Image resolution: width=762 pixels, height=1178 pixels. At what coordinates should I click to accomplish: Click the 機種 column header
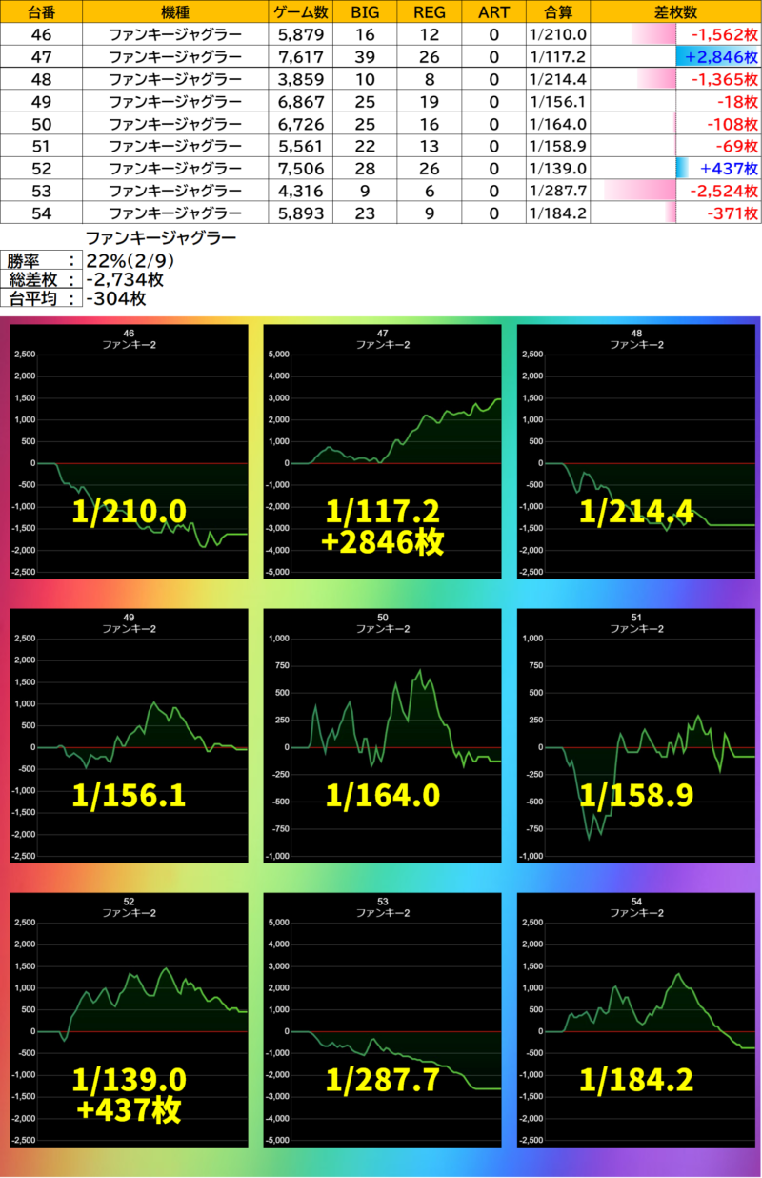click(x=175, y=12)
